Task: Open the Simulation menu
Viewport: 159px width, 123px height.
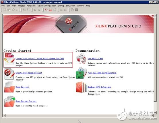Action: click(x=70, y=6)
